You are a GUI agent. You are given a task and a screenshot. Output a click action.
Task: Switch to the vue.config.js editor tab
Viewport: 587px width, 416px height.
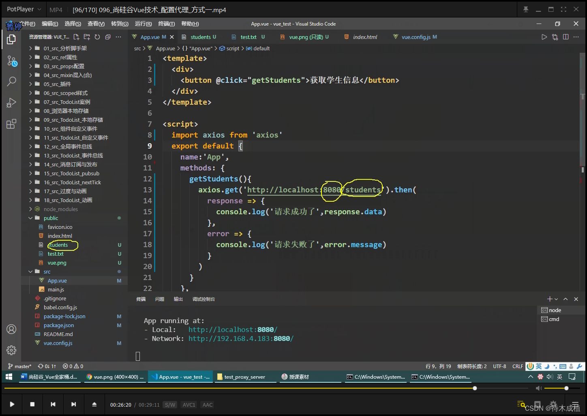(415, 37)
